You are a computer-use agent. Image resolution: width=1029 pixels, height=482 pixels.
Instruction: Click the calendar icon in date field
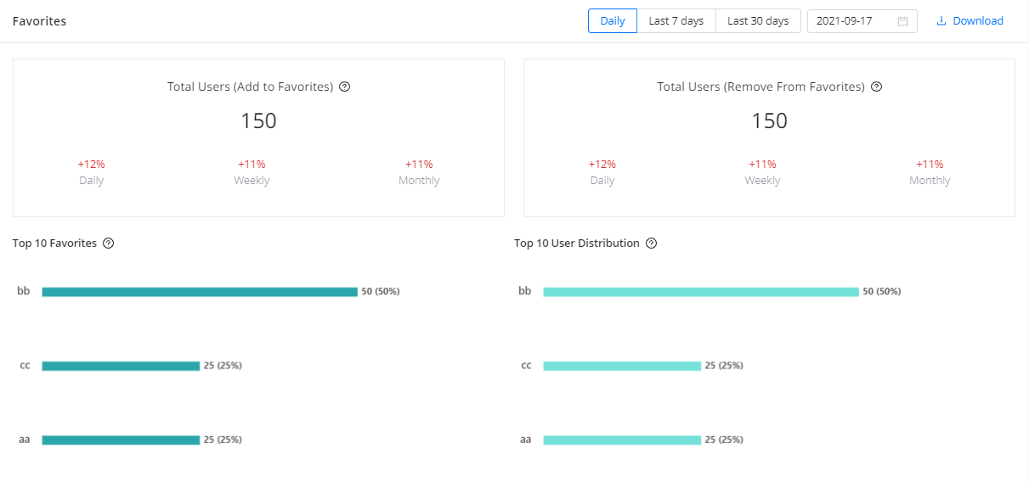[x=902, y=21]
